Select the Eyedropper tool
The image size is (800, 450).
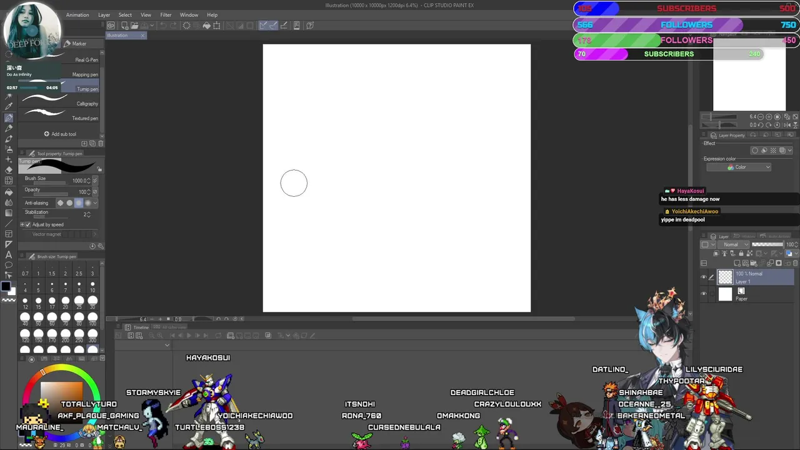[x=9, y=106]
